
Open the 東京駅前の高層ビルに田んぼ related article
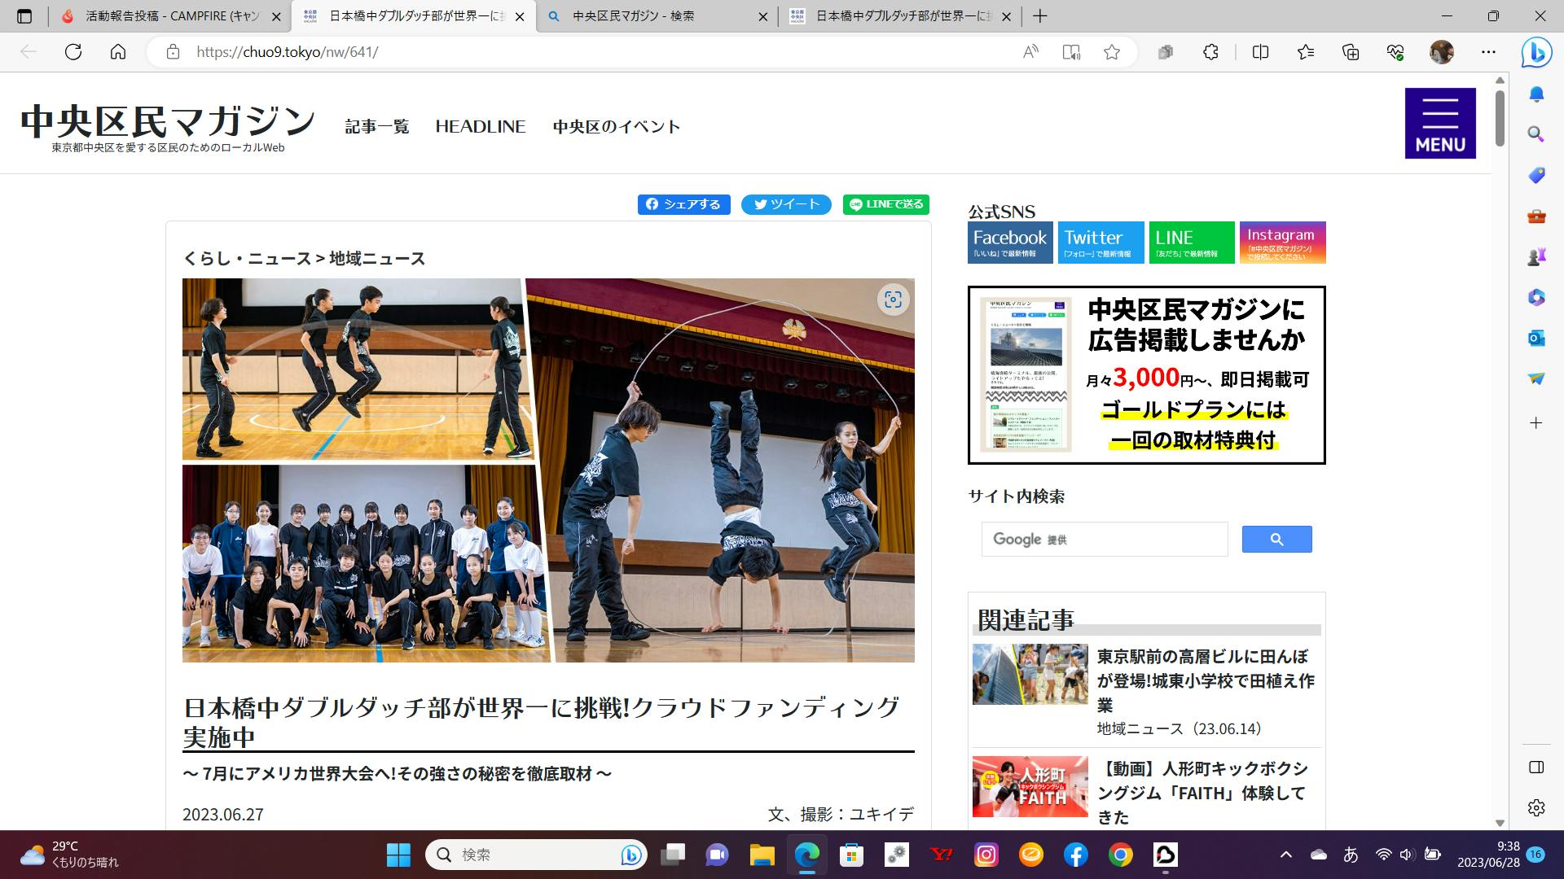tap(1204, 679)
